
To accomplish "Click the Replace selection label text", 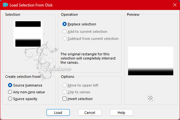I will [x=82, y=24].
